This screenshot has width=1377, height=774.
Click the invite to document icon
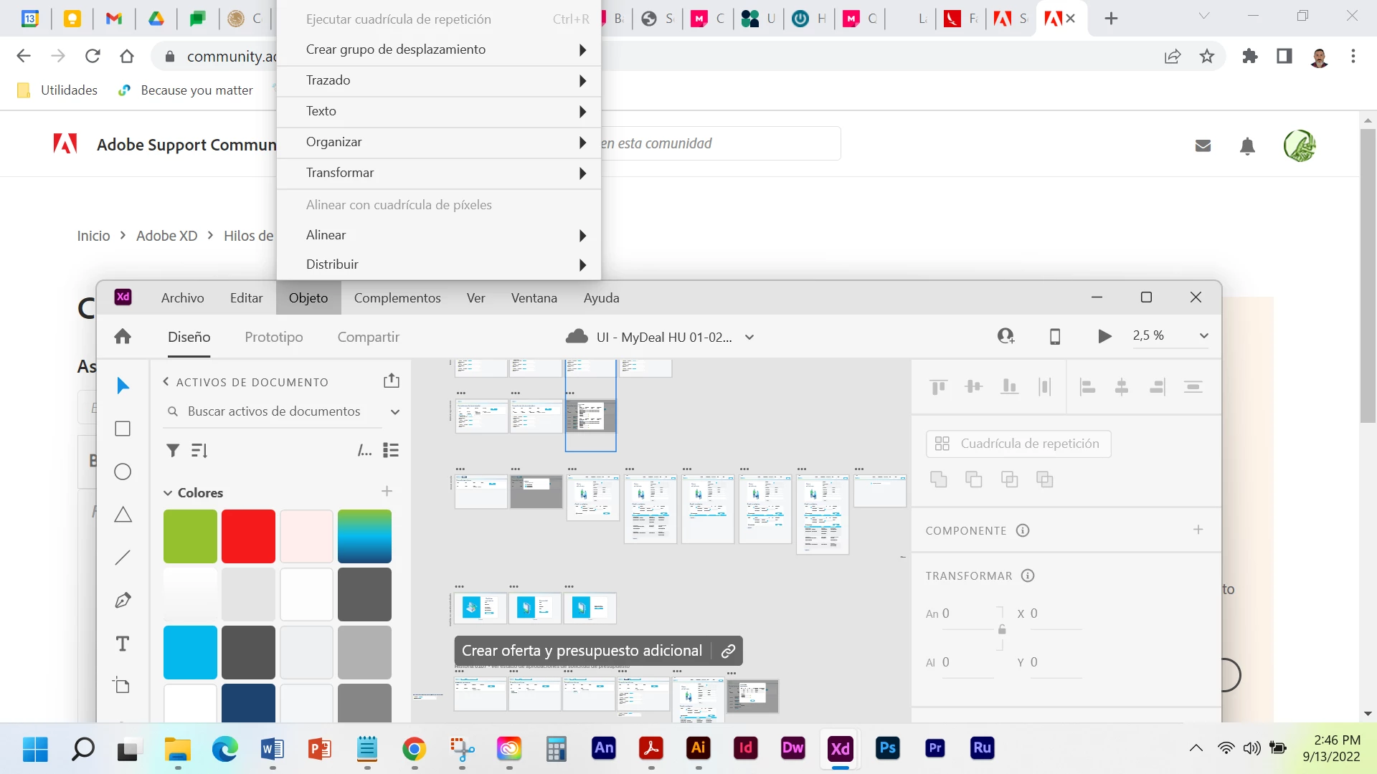[1006, 336]
